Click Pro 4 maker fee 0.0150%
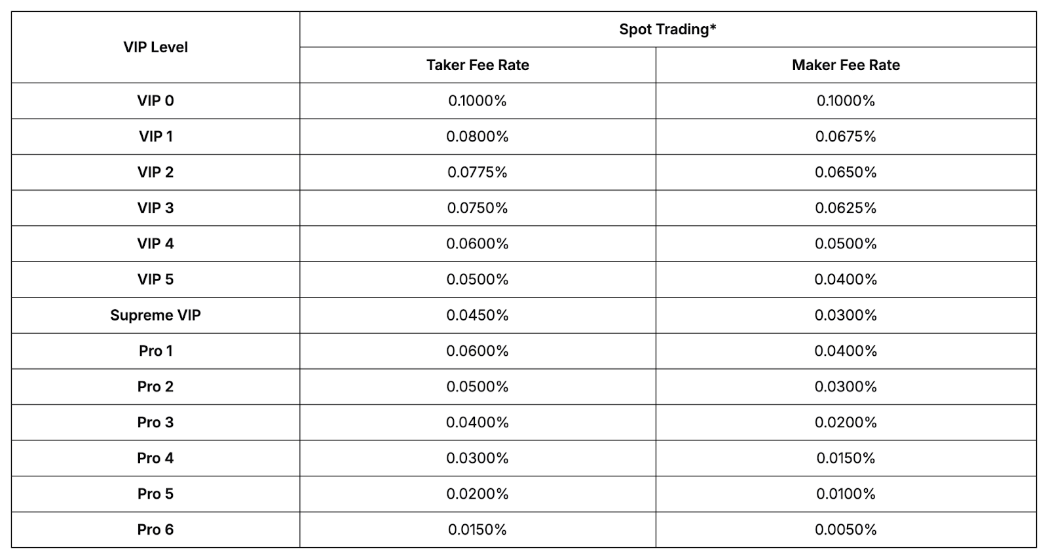1048x559 pixels. 846,458
